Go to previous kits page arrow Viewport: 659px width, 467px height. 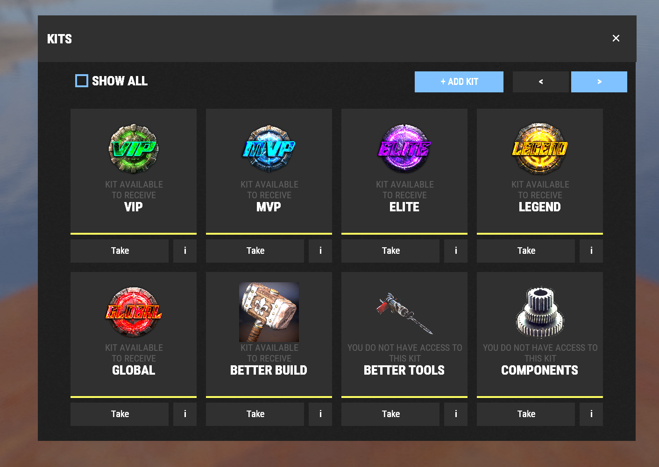click(x=541, y=82)
